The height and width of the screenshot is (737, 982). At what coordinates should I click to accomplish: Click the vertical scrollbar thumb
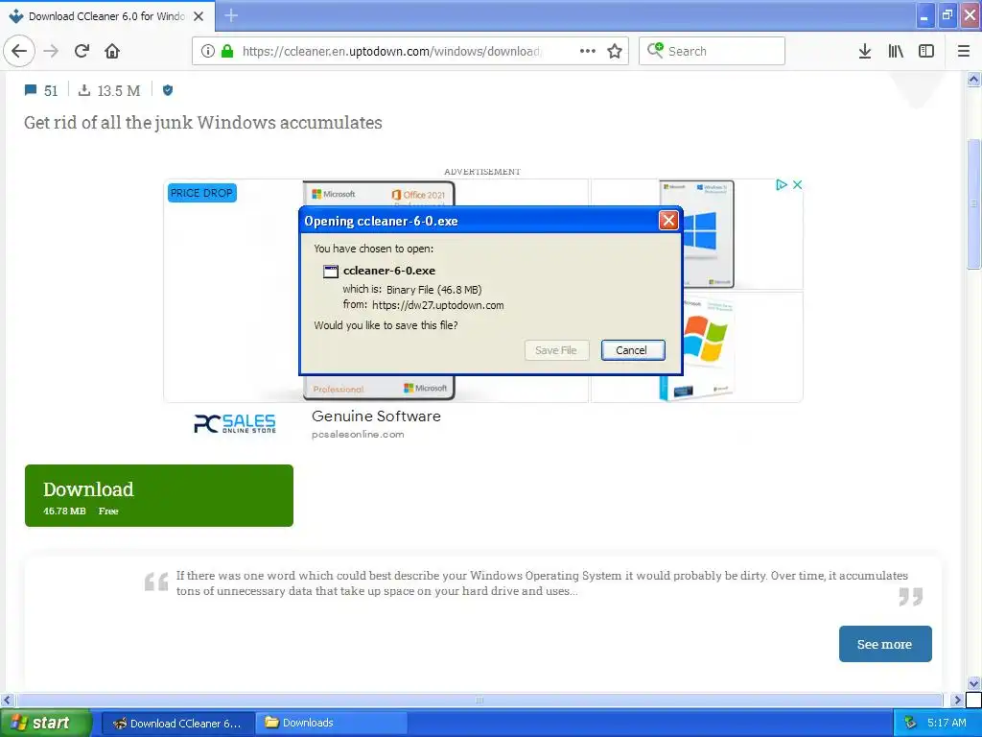click(x=973, y=204)
